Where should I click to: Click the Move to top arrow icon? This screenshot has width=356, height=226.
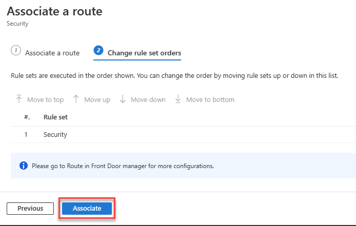click(19, 99)
